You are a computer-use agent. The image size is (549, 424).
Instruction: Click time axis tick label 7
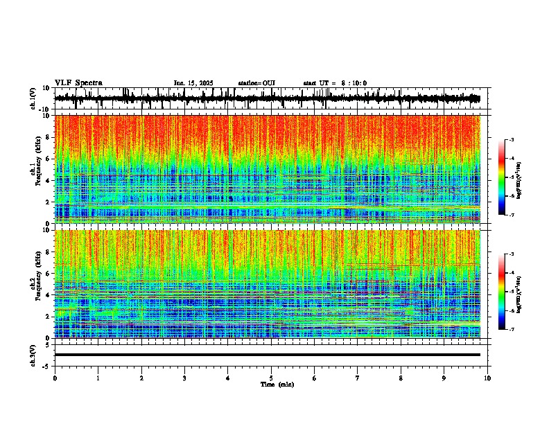point(358,378)
